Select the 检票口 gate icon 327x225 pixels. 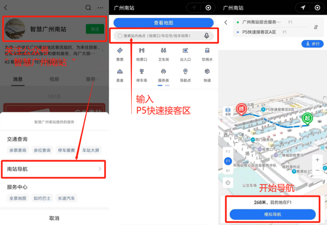click(141, 51)
